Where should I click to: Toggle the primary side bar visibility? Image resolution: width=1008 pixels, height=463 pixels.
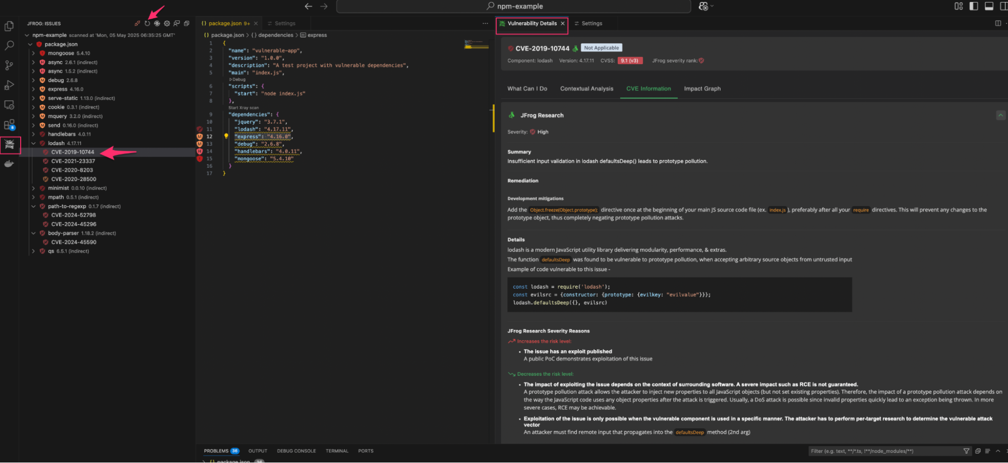pos(974,6)
